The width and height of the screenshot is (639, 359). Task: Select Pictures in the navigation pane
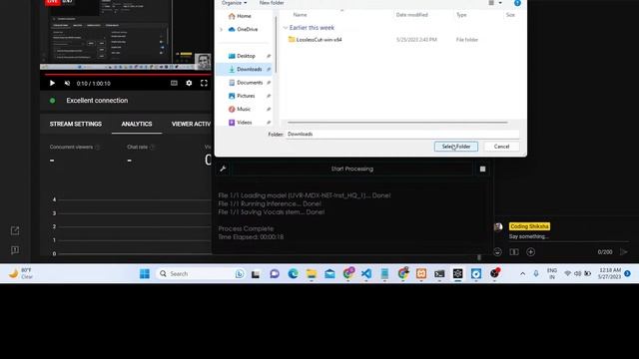click(x=246, y=96)
